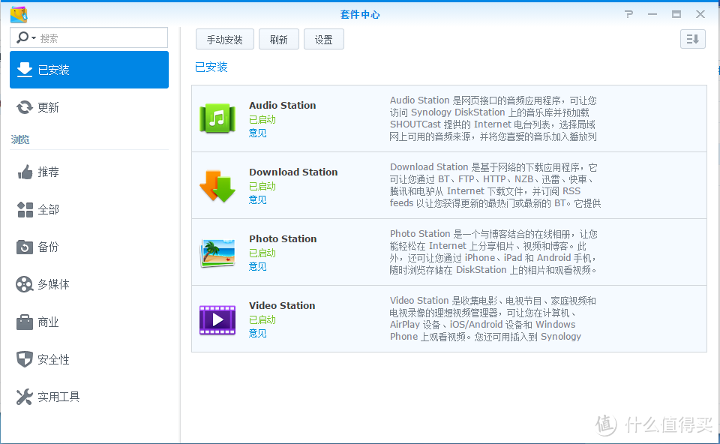The width and height of the screenshot is (720, 444).
Task: Click the 搜索 search input field
Action: (x=88, y=37)
